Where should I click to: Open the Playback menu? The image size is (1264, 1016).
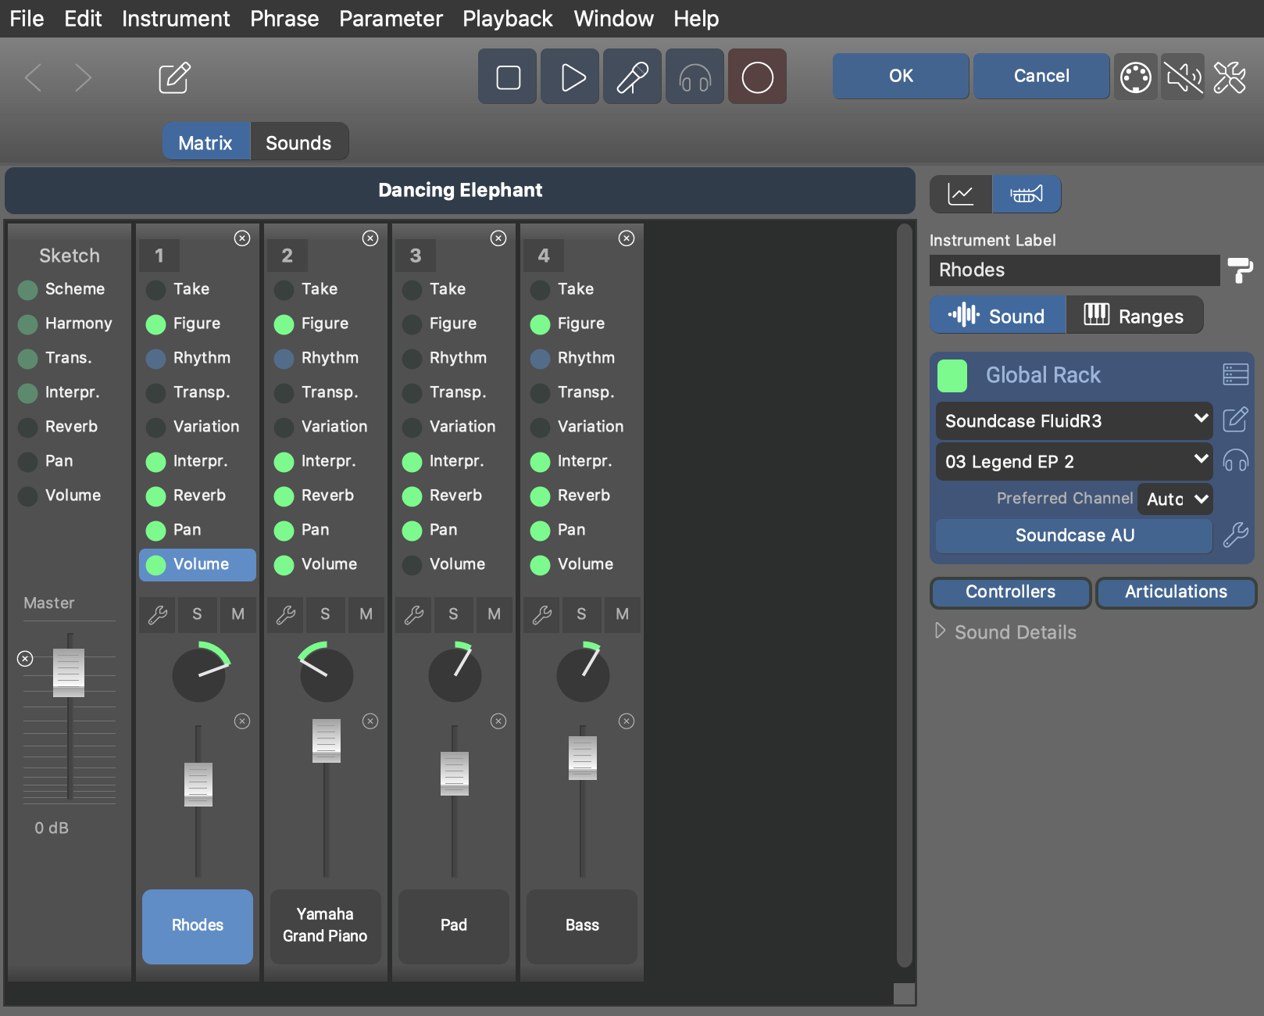coord(507,19)
